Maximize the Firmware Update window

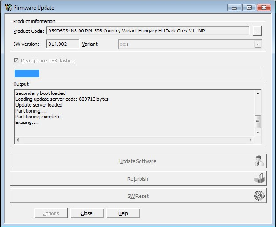[x=249, y=7]
